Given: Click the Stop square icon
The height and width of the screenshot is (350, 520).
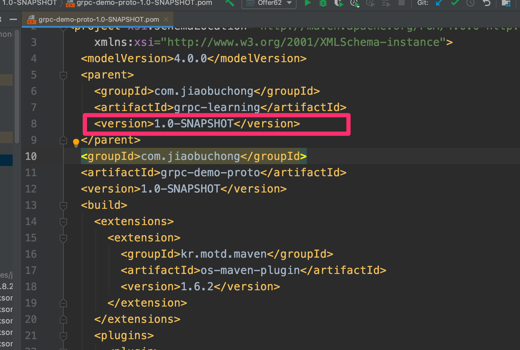Looking at the screenshot, I should [401, 3].
